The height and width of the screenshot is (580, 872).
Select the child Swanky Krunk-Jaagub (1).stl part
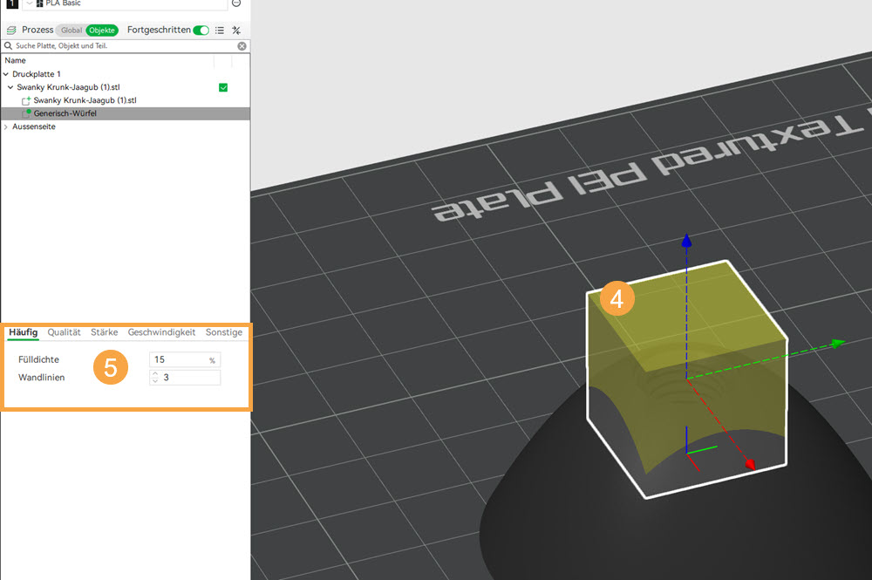pyautogui.click(x=85, y=100)
